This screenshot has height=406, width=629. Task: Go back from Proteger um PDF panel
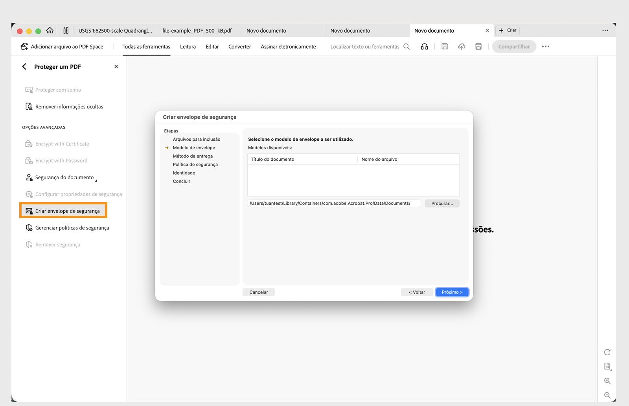[24, 66]
